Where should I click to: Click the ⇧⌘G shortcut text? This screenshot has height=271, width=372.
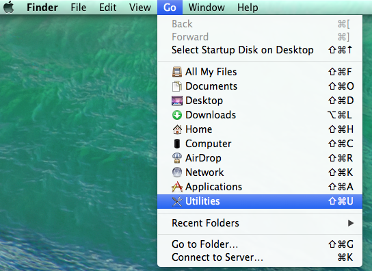pyautogui.click(x=341, y=244)
